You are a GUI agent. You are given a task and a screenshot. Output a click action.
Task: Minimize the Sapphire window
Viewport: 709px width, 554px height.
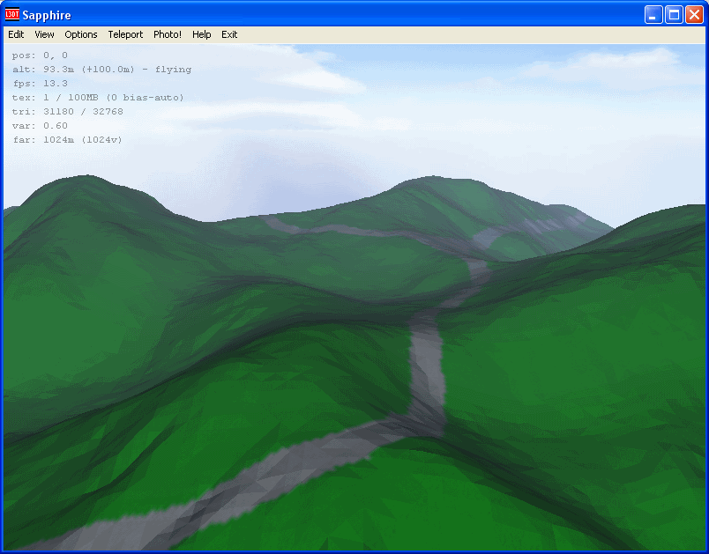(x=653, y=15)
